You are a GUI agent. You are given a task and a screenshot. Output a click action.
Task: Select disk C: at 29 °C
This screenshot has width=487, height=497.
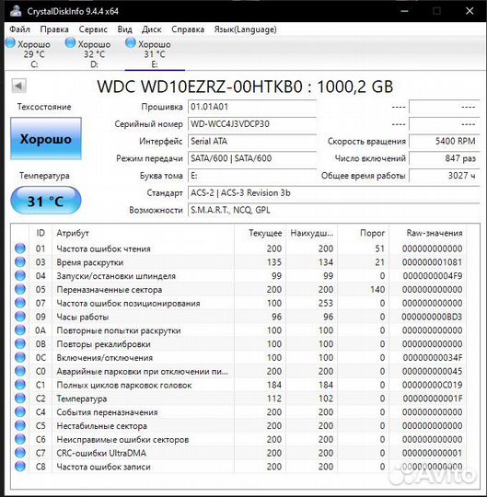(29, 53)
